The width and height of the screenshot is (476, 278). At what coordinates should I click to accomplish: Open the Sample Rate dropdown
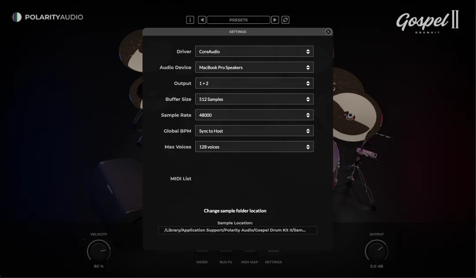(x=254, y=115)
